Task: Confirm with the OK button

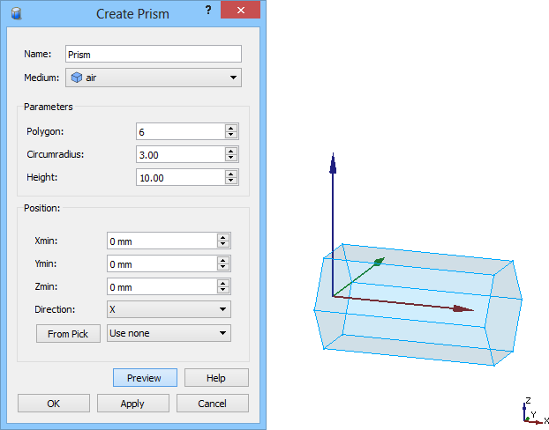Action: coord(54,404)
